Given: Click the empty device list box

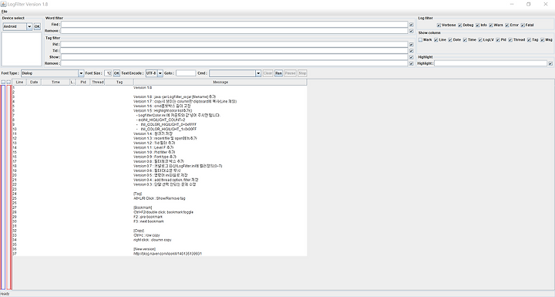Looking at the screenshot, I should tap(22, 49).
